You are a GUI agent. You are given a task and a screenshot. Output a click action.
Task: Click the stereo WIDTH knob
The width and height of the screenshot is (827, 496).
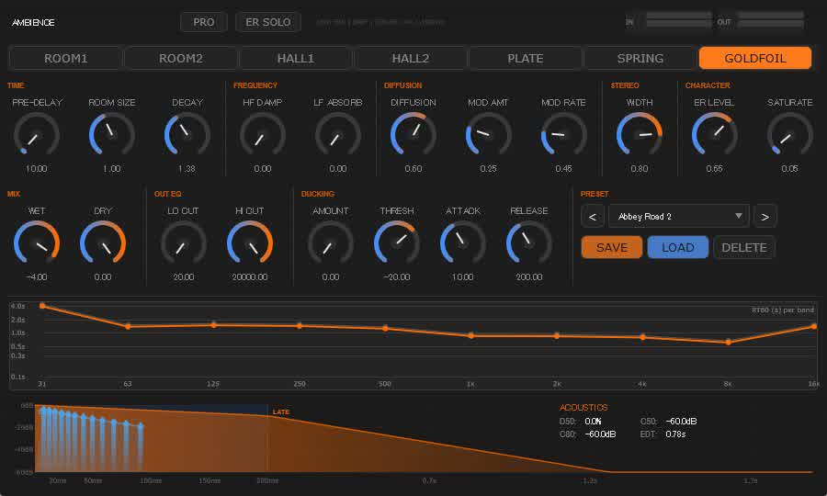pos(640,134)
